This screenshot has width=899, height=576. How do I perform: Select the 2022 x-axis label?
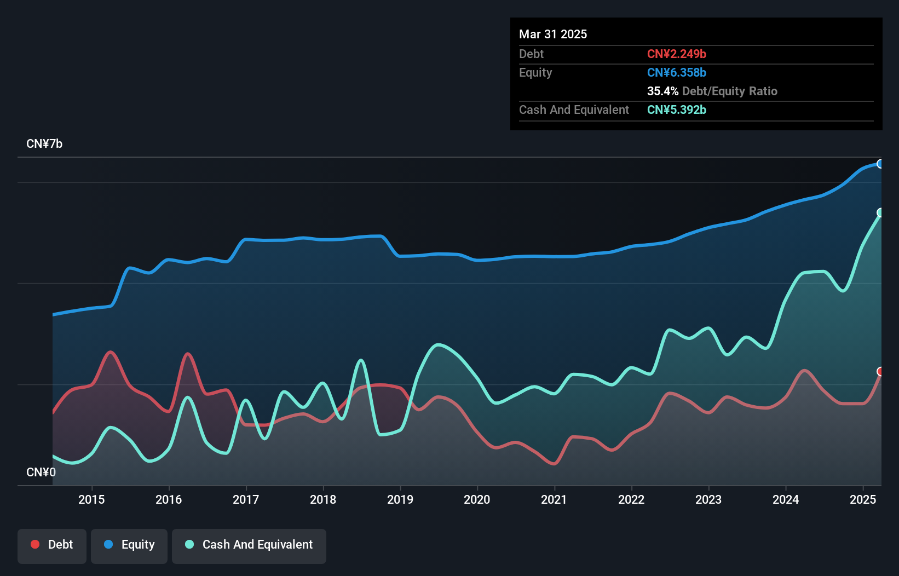[x=631, y=499]
